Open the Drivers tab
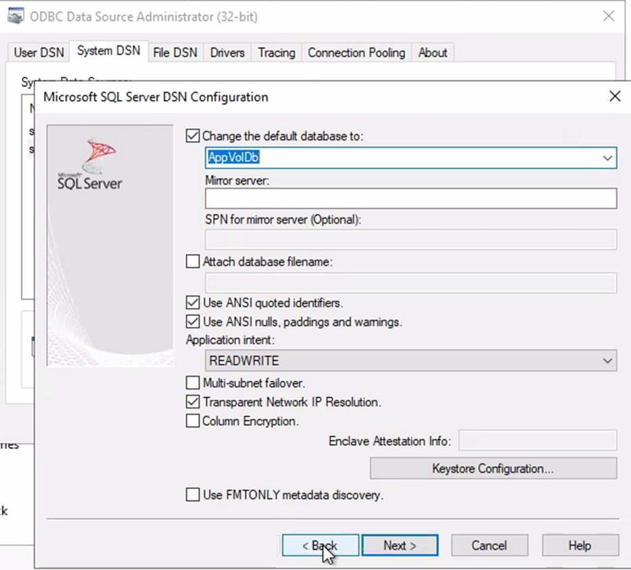Image resolution: width=631 pixels, height=570 pixels. pos(227,53)
